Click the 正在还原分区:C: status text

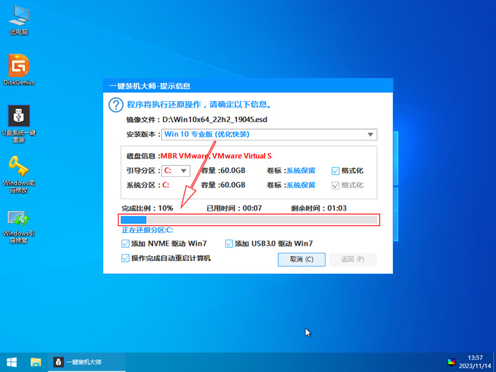click(x=147, y=230)
